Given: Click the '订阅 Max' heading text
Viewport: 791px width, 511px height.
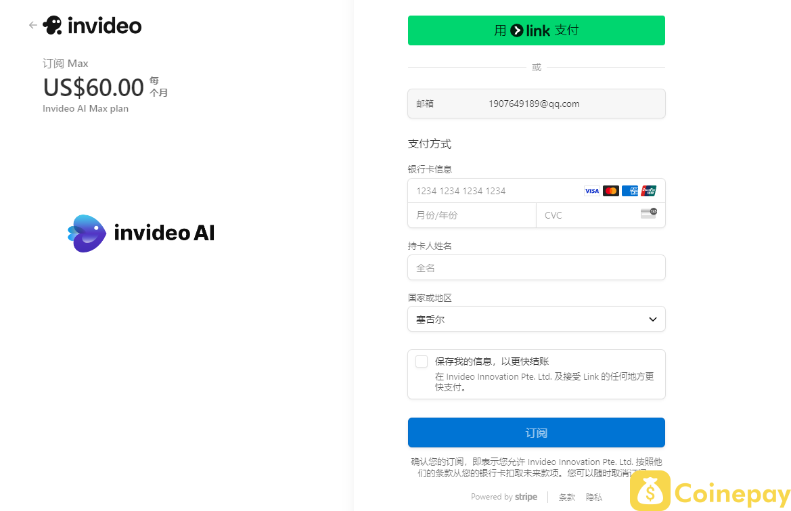Looking at the screenshot, I should [x=65, y=64].
